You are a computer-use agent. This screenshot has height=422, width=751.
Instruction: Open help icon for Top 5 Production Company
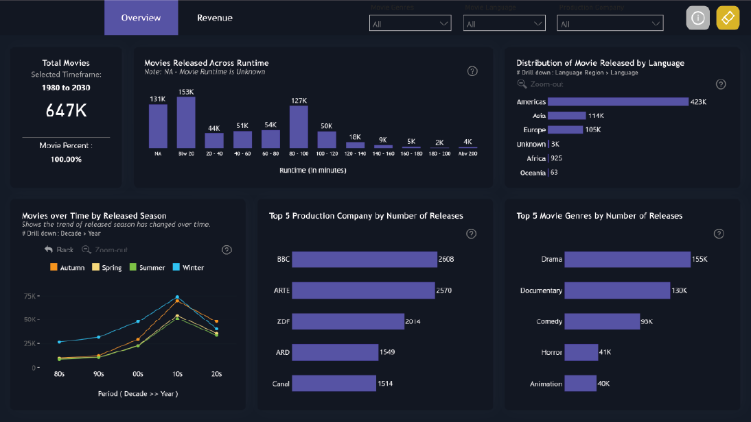pos(472,234)
